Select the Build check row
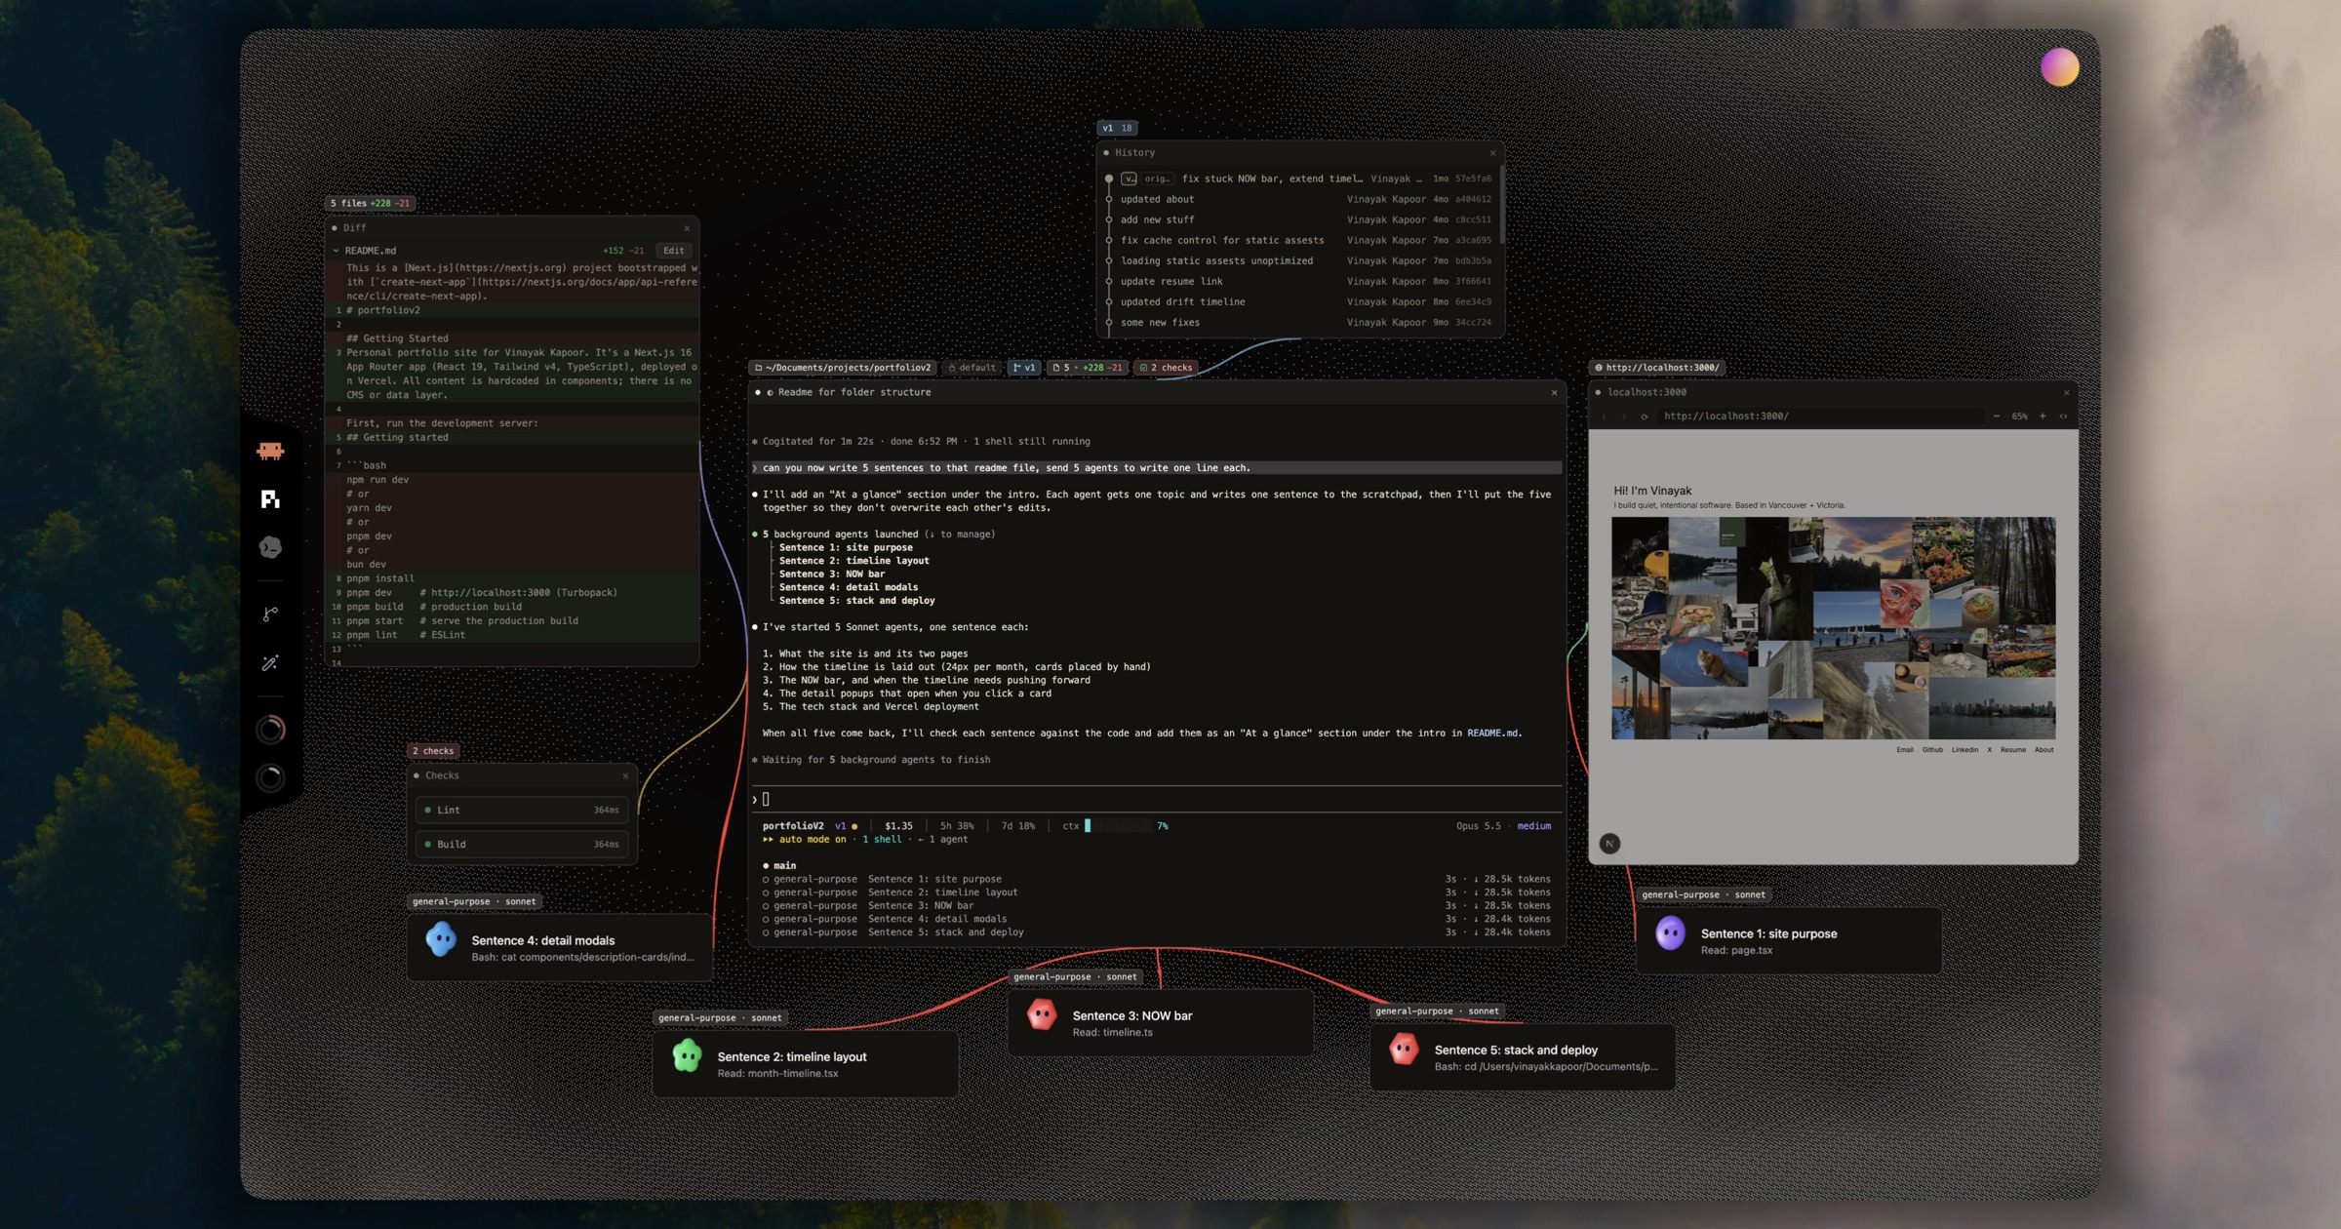This screenshot has width=2341, height=1229. (x=522, y=844)
